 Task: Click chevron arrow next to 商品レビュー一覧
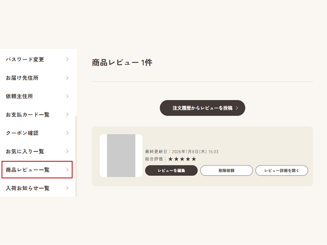tap(67, 170)
